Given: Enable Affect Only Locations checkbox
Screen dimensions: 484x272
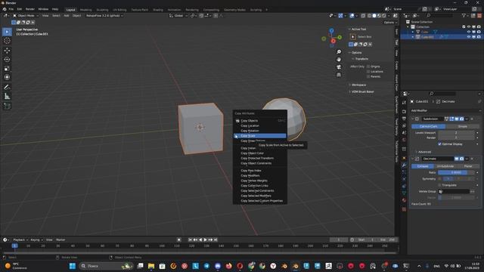Looking at the screenshot, I should 368,71.
